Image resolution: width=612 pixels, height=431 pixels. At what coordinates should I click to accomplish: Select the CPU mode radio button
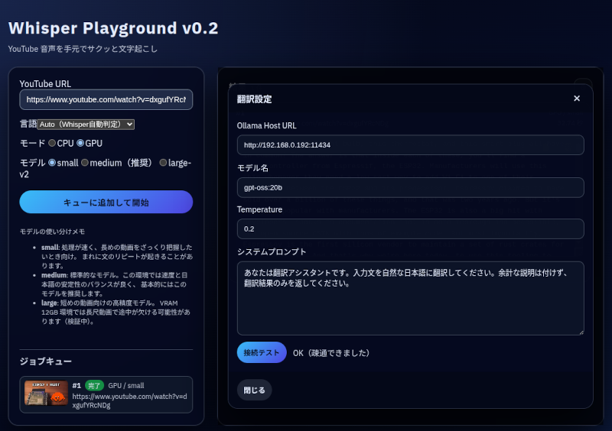point(52,143)
